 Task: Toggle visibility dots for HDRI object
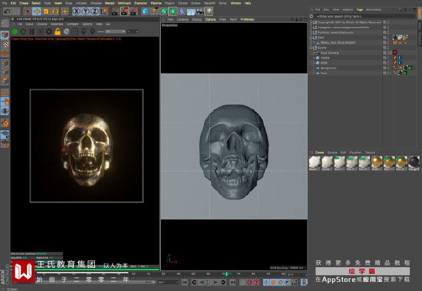tap(388, 63)
